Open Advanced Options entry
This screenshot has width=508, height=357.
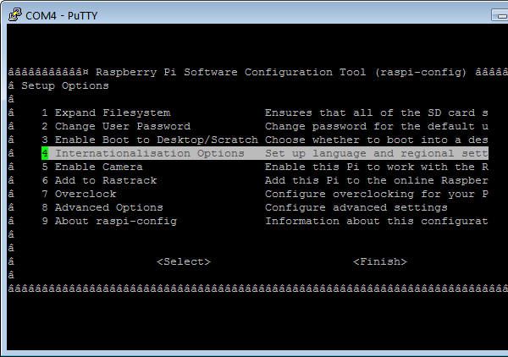pos(108,207)
